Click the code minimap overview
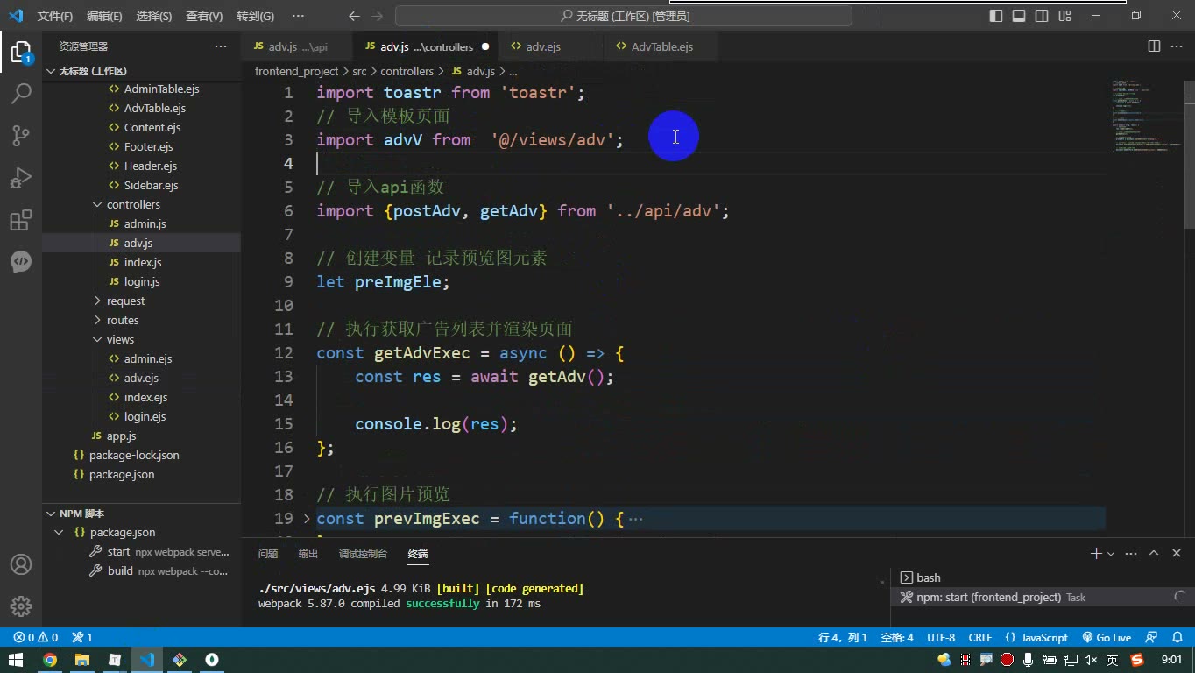 (x=1144, y=118)
